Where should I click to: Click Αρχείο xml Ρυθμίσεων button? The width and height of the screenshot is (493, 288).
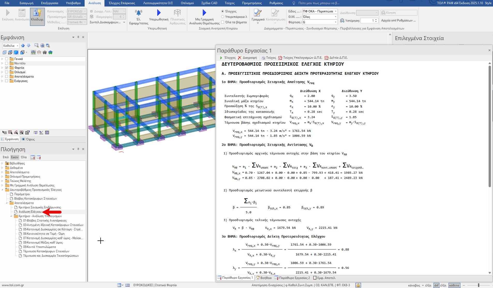(x=398, y=20)
